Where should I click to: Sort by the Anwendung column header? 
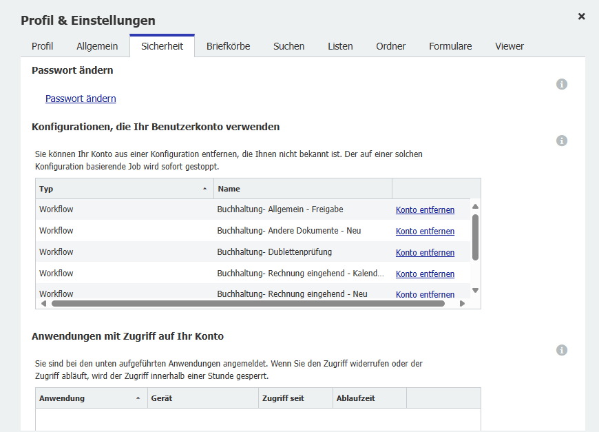point(65,398)
